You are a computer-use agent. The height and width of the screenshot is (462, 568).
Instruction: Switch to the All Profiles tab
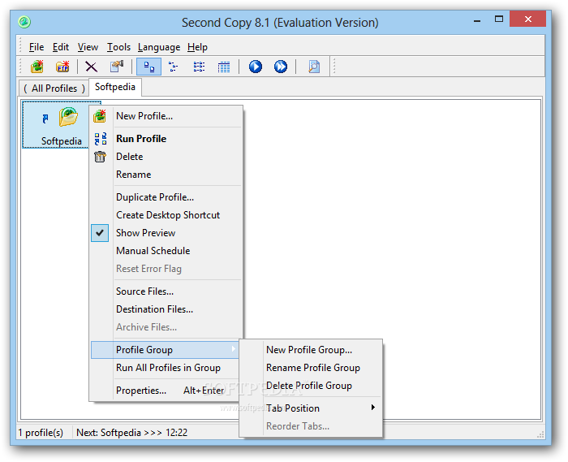point(54,89)
